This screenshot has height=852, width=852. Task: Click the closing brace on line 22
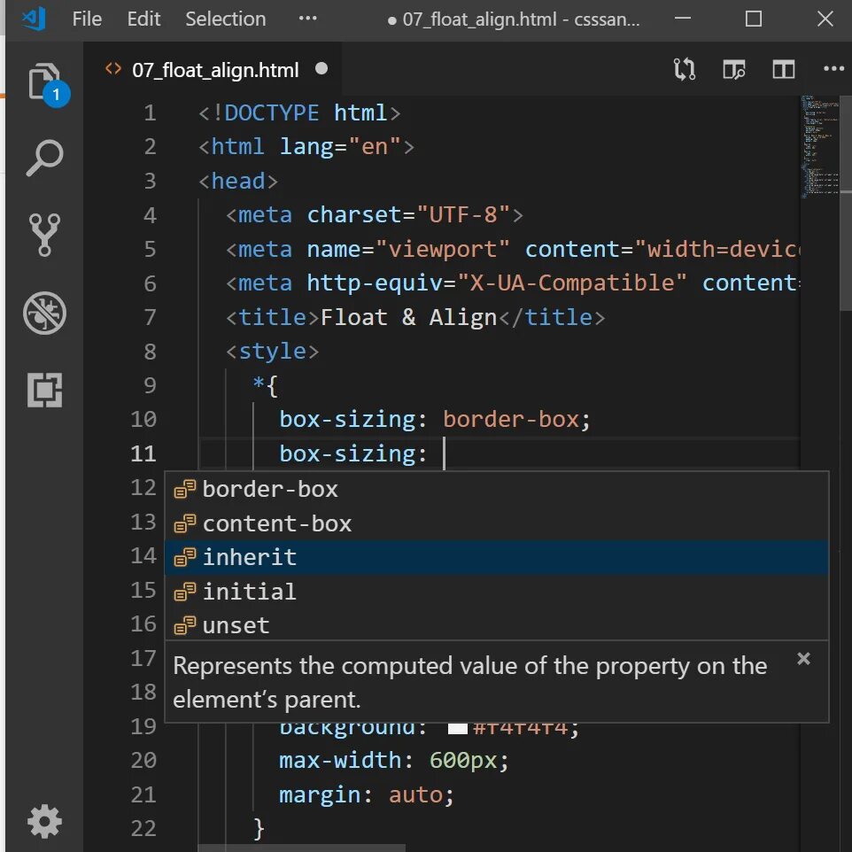(259, 829)
